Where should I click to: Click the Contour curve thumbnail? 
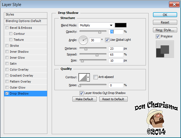(x=82, y=77)
